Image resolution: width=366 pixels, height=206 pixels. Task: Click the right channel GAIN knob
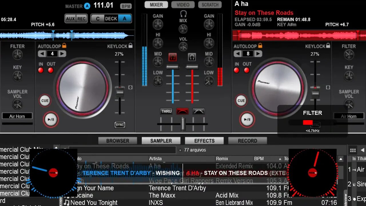[209, 25]
